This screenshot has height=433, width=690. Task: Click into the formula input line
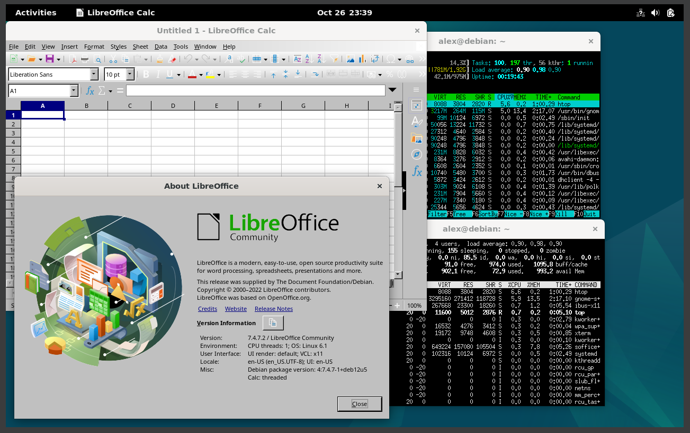coord(255,91)
